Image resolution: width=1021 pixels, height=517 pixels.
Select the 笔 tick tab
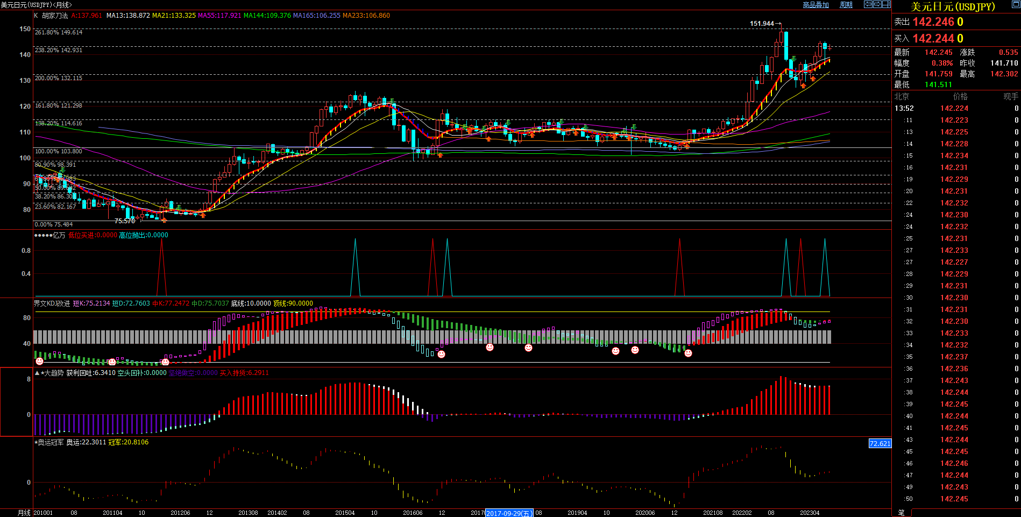901,513
